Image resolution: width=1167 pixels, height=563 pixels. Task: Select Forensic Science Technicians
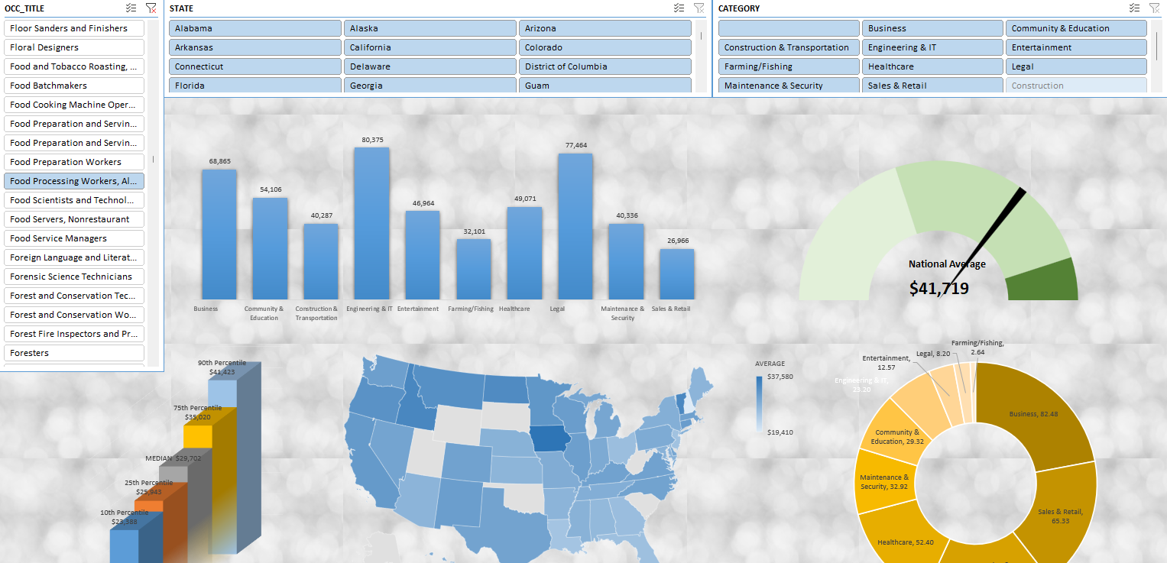[x=74, y=277]
